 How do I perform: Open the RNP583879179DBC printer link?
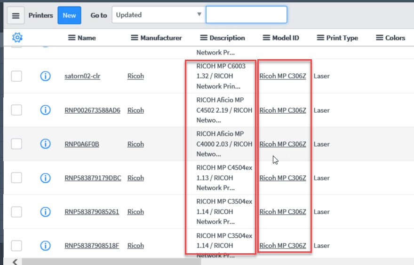[93, 178]
